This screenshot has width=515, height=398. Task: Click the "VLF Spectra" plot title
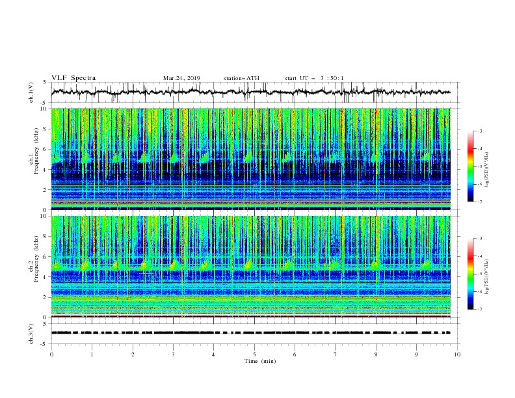73,78
